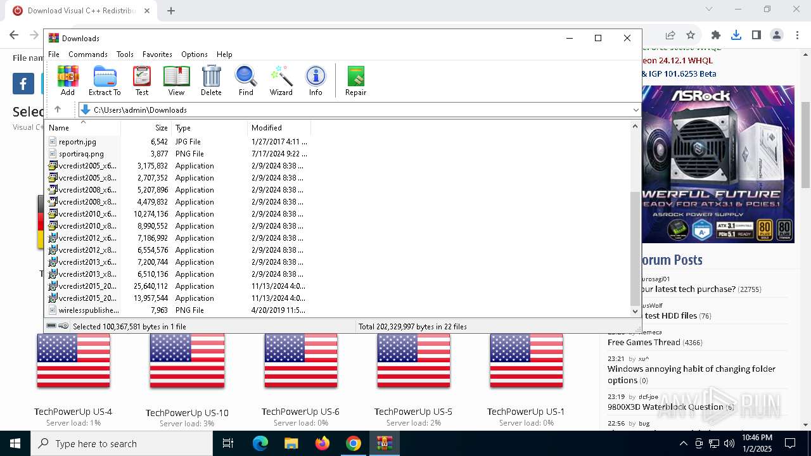This screenshot has width=811, height=456.
Task: Bookmark this page star icon
Action: [691, 35]
